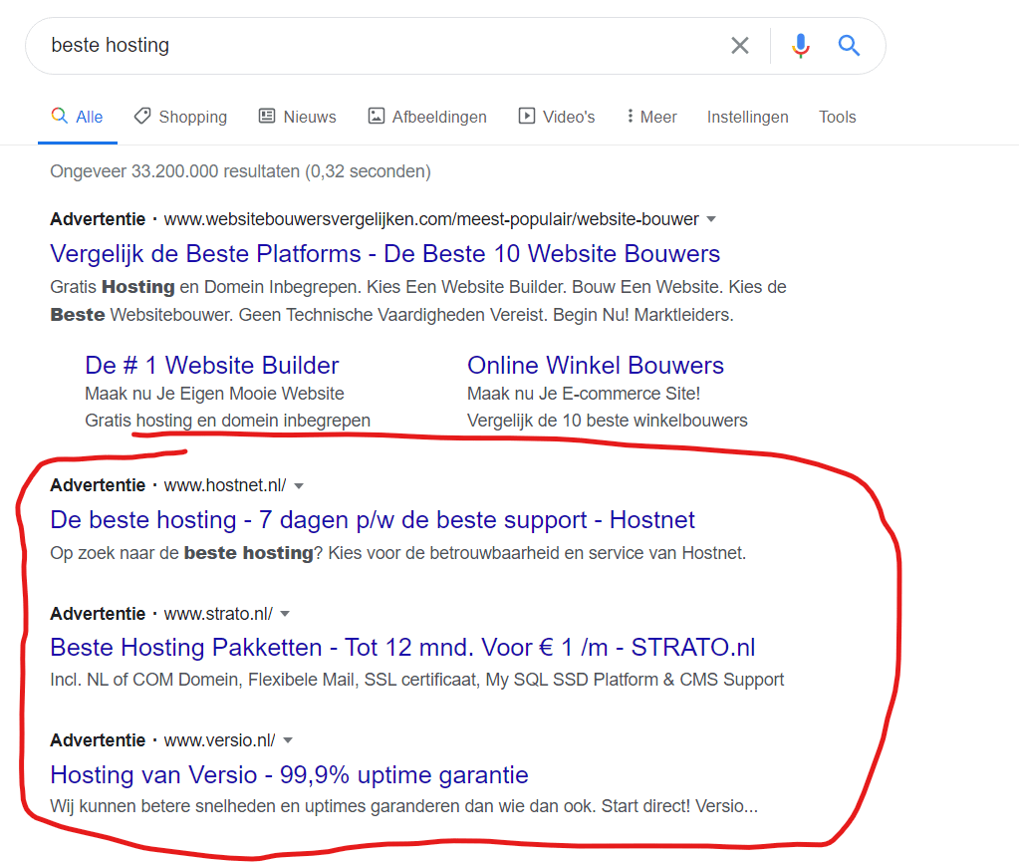Click 'Maak nu Je Eigen Mooie Website' text
This screenshot has height=862, width=1019.
214,394
